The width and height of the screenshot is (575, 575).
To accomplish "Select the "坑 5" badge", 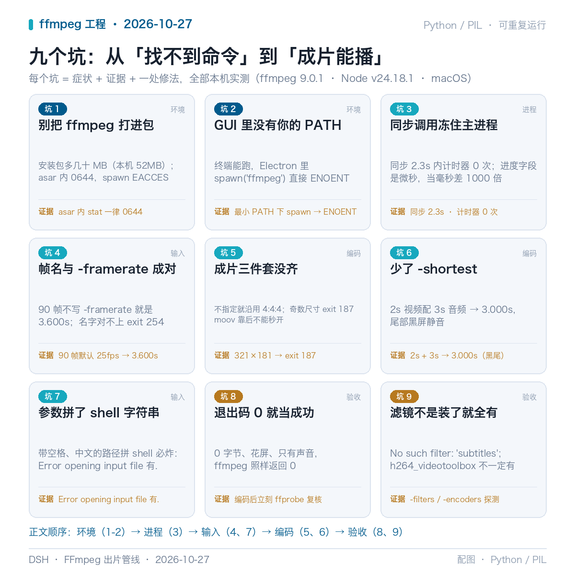I will tap(229, 253).
